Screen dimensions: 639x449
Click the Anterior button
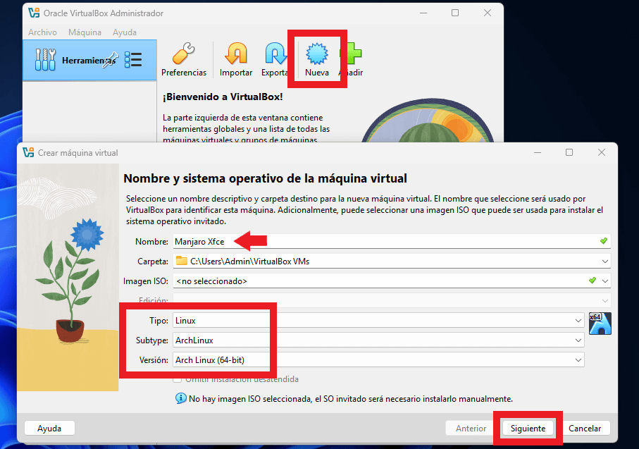click(471, 428)
